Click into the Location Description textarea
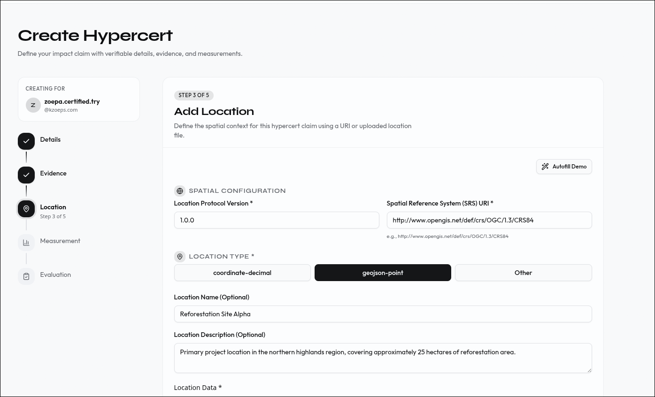Screen dimensions: 655x397 pos(383,358)
